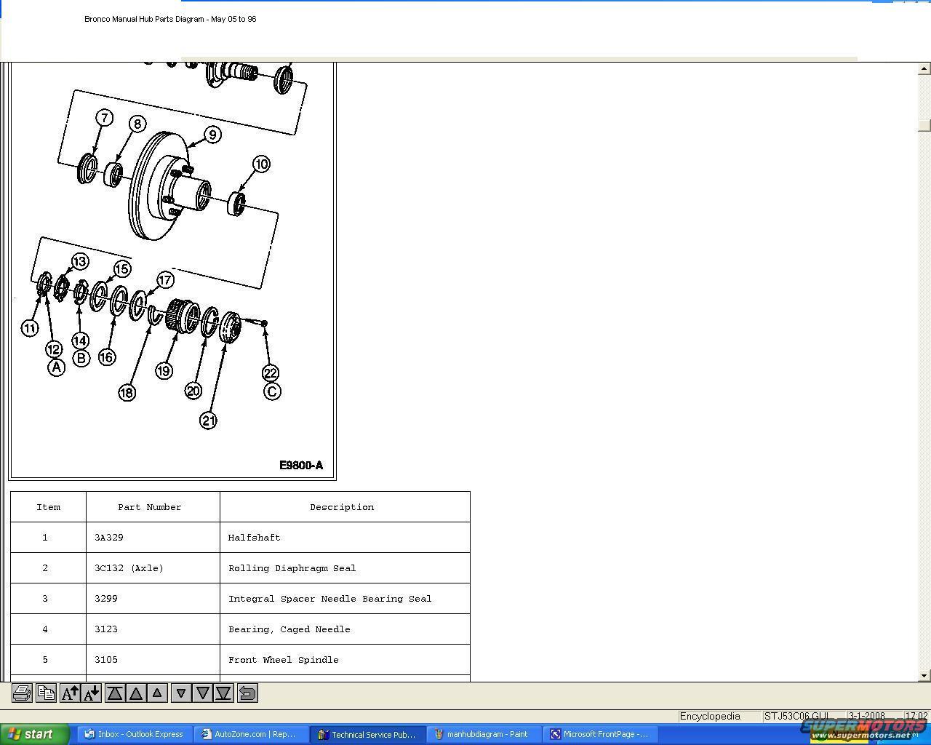Image resolution: width=931 pixels, height=745 pixels.
Task: Switch to Microsoft FrontPage taskbar window
Action: tap(599, 734)
